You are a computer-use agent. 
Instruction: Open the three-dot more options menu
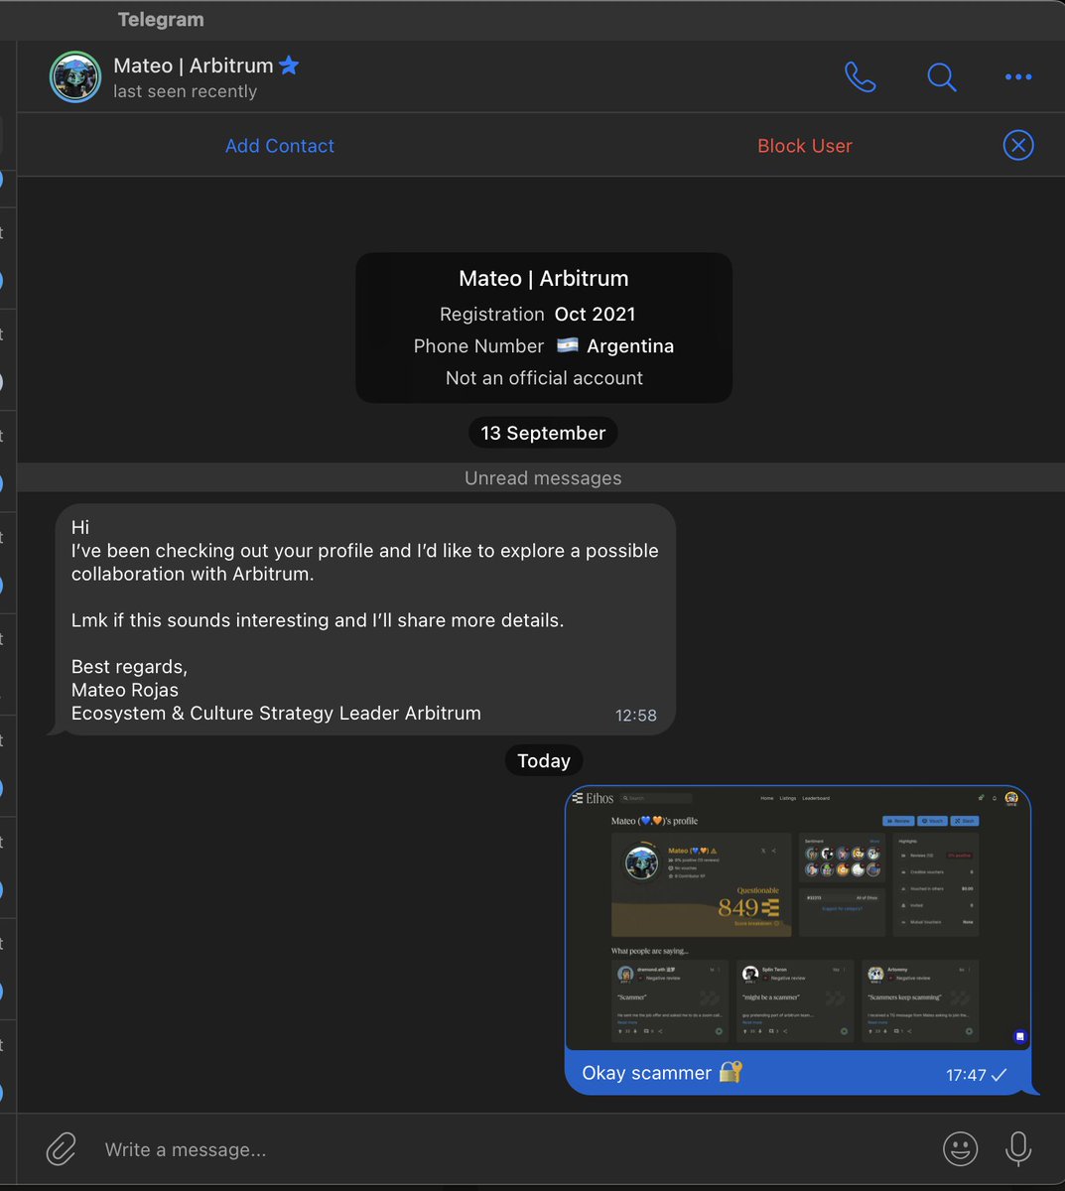point(1018,76)
